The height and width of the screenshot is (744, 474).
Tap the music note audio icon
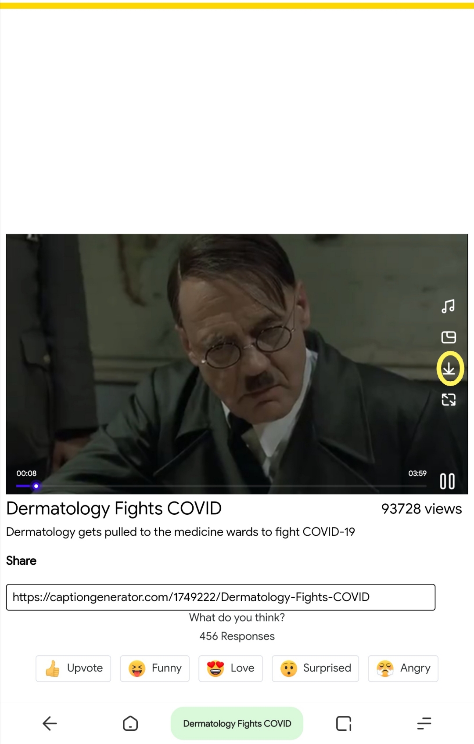click(x=448, y=306)
